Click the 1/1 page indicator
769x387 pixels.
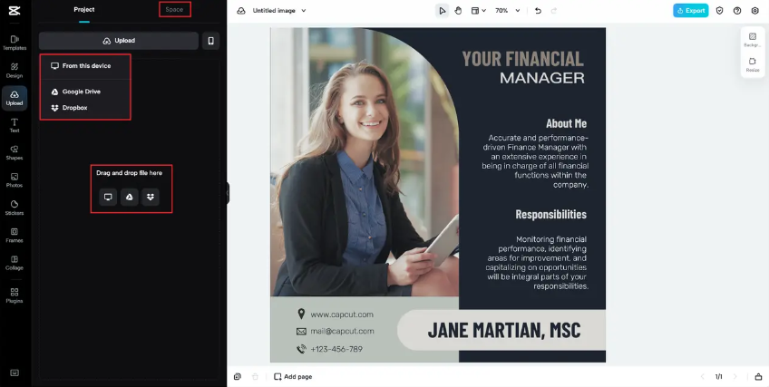tap(718, 377)
